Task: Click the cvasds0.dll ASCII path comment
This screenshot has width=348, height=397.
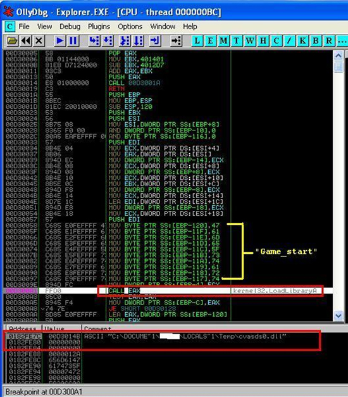Action: 185,336
